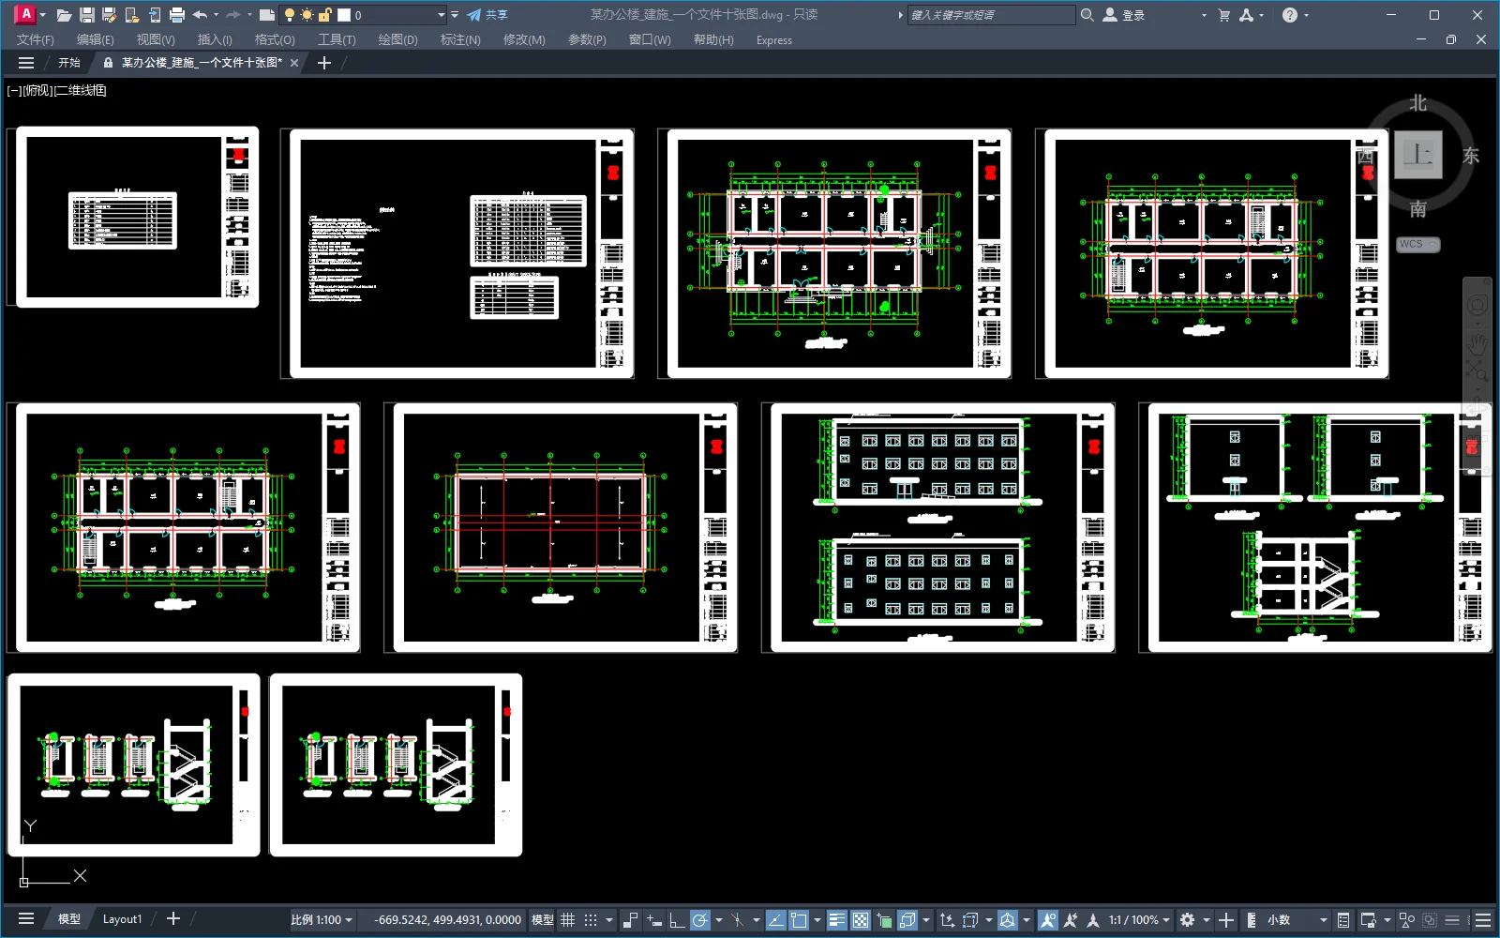Click the Redo arrow icon
The width and height of the screenshot is (1500, 938).
pyautogui.click(x=232, y=15)
